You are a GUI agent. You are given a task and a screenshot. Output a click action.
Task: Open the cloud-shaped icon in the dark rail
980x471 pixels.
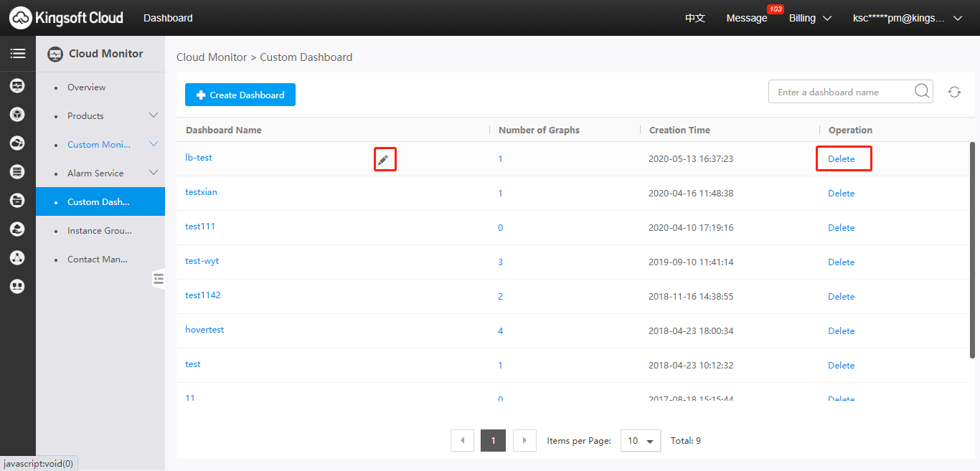click(x=17, y=143)
